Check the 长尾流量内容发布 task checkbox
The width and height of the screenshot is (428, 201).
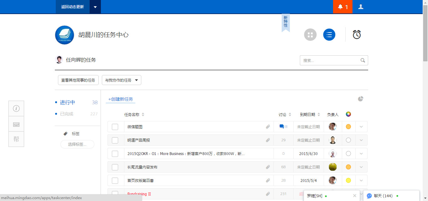(x=115, y=167)
